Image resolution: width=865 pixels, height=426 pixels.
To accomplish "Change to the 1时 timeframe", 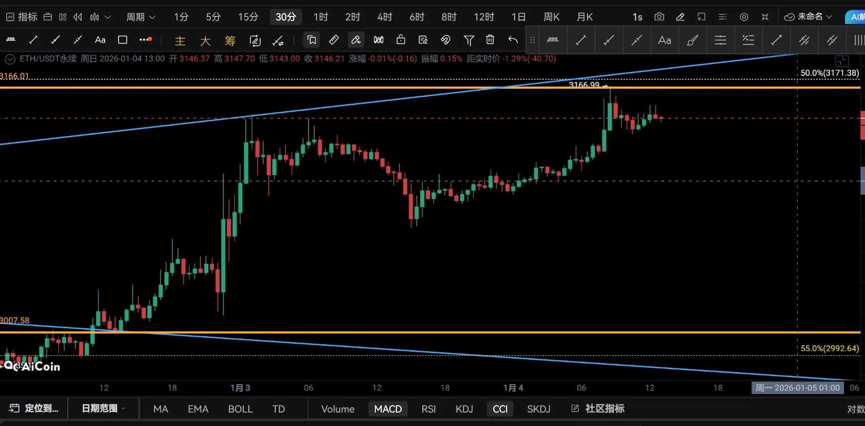I will (x=321, y=17).
